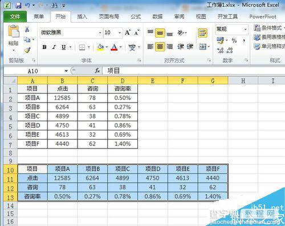Open the font size dropdown showing 10
Image resolution: width=285 pixels, height=226 pixels.
[120, 32]
